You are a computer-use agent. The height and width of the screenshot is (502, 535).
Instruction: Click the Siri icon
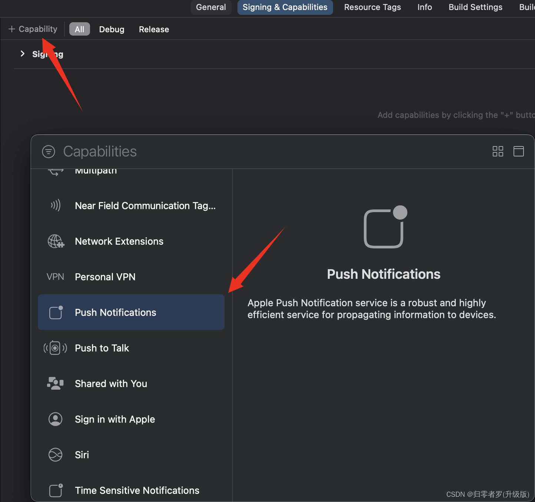[56, 455]
